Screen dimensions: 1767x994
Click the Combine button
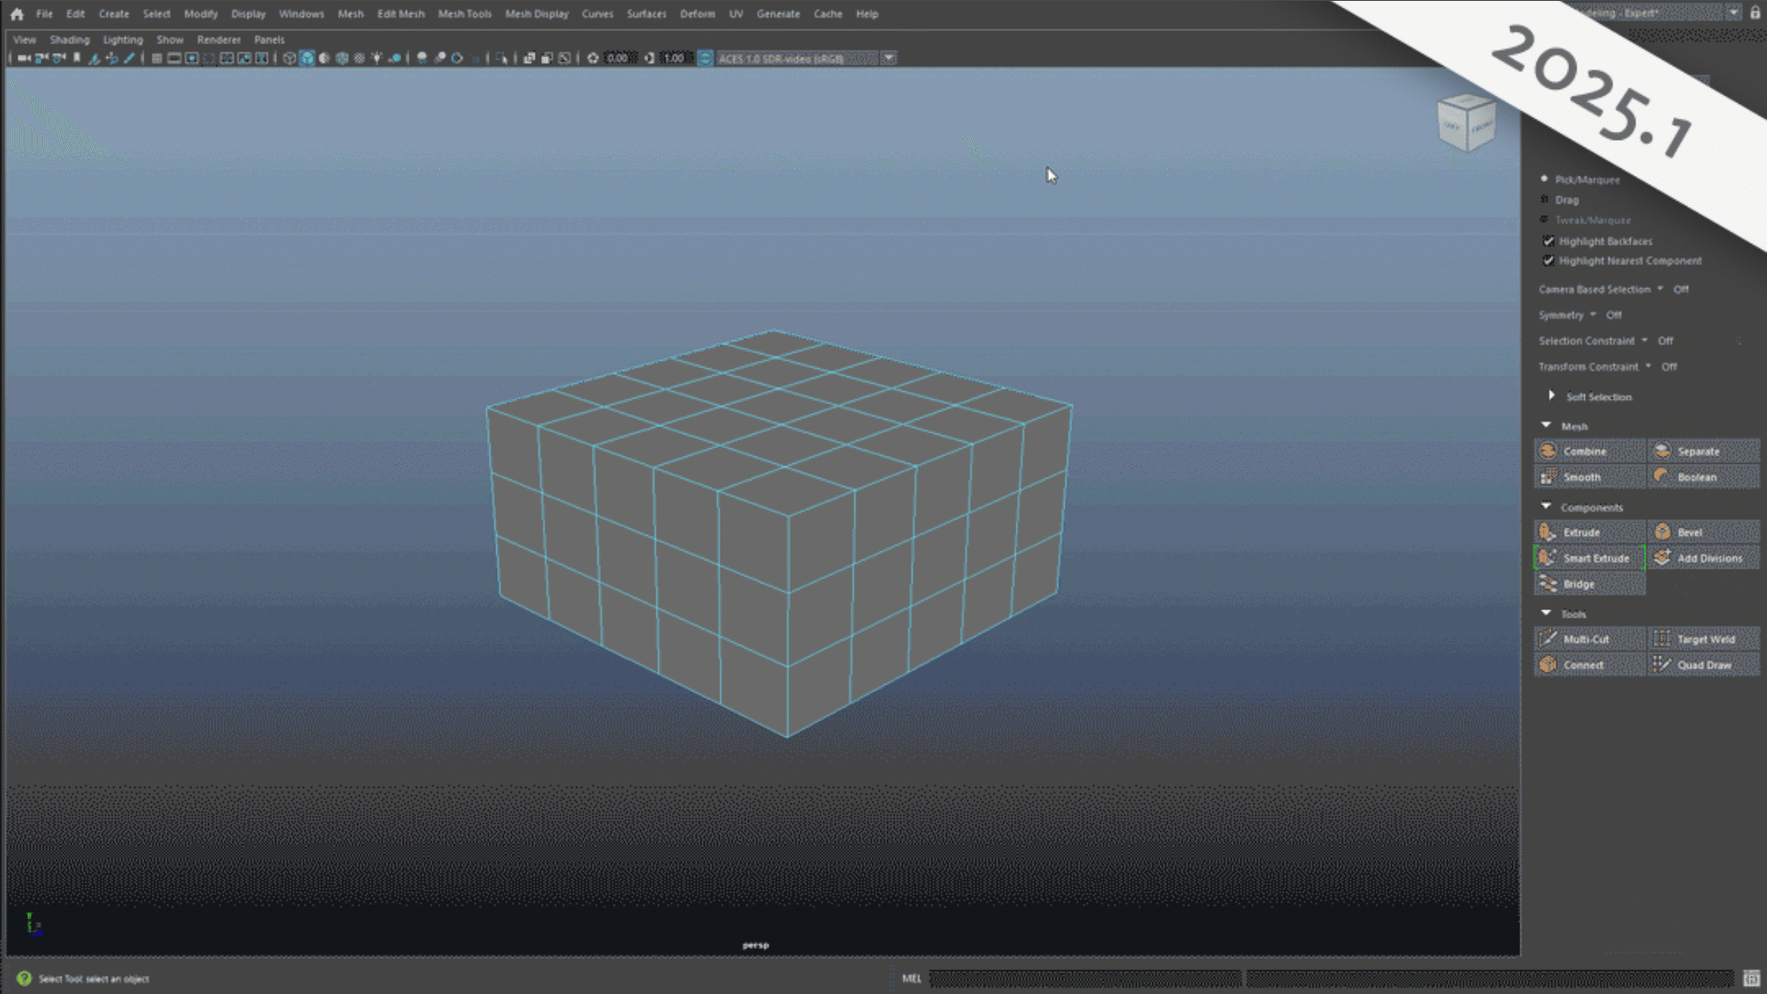coord(1588,451)
